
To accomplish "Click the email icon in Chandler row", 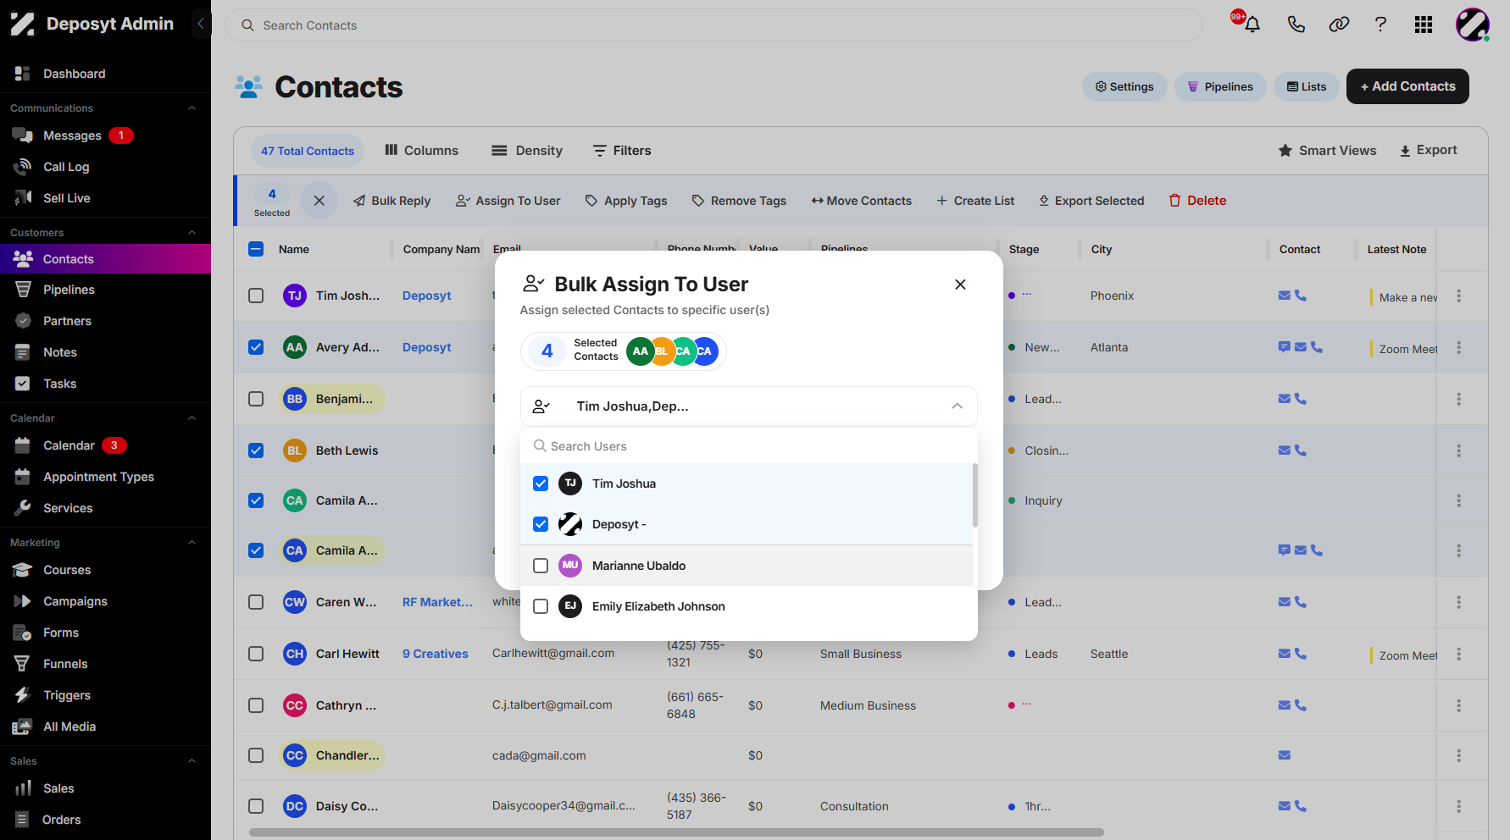I will [1285, 755].
